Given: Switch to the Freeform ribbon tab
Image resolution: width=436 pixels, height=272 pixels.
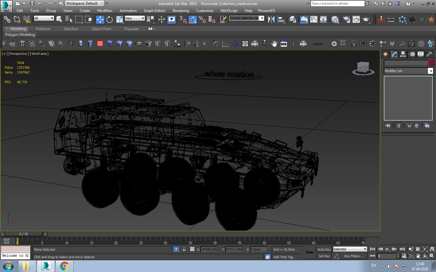Looking at the screenshot, I should tap(43, 29).
